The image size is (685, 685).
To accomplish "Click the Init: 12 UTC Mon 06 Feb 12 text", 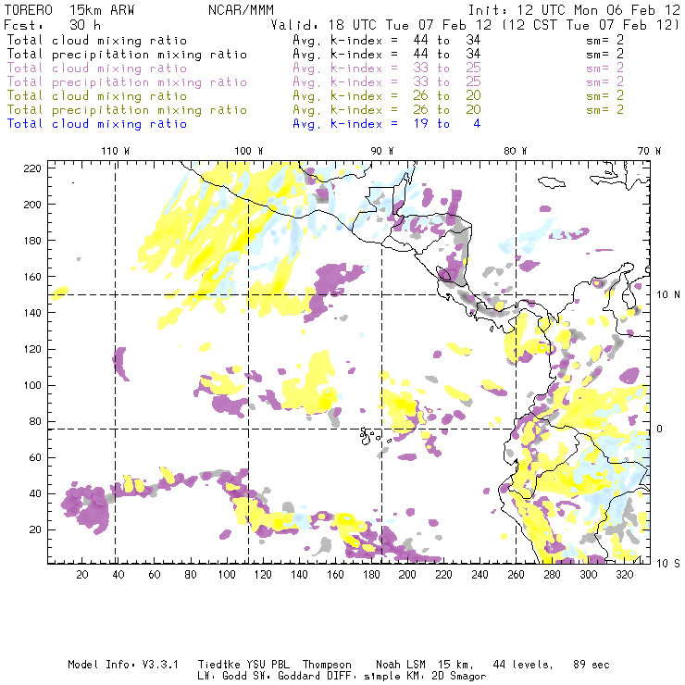I will (x=574, y=10).
